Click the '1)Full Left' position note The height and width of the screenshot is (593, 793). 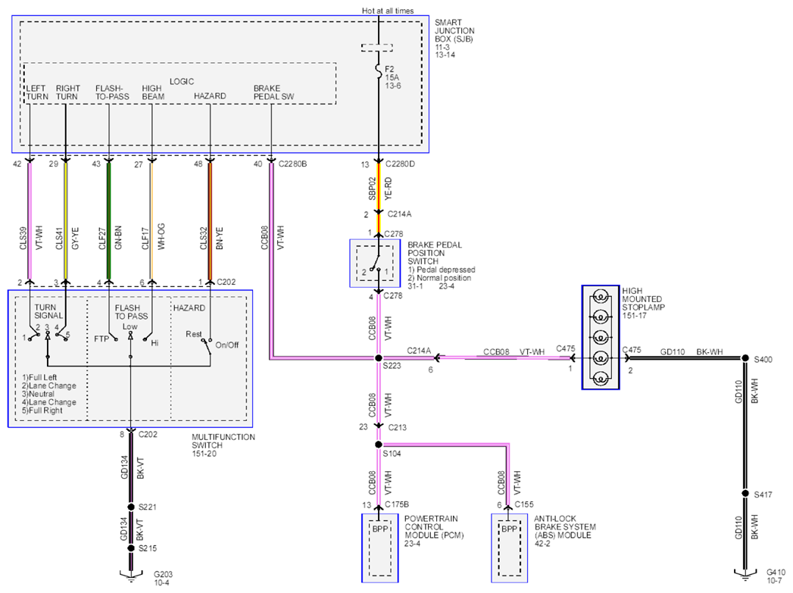click(x=39, y=377)
